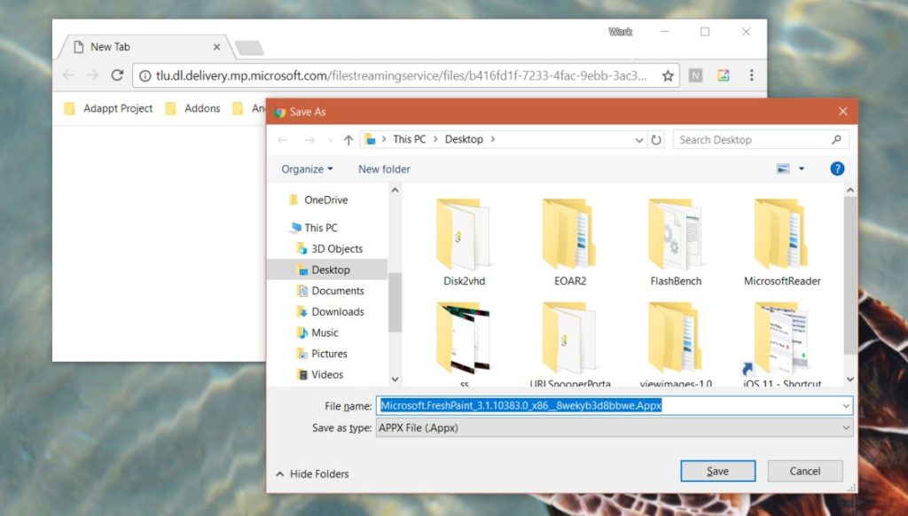Reload the page in Chrome
Image resolution: width=908 pixels, height=516 pixels.
click(118, 75)
